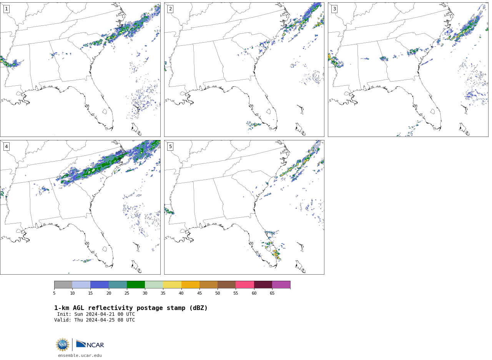Image resolution: width=492 pixels, height=360 pixels.
Task: Click the dark green 25-30 dBZ swatch
Action: [x=136, y=285]
